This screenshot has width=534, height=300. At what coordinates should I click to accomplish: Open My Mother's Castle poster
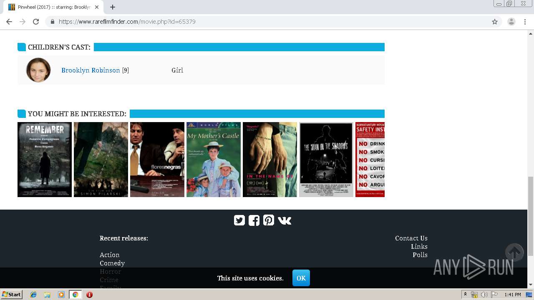click(214, 160)
